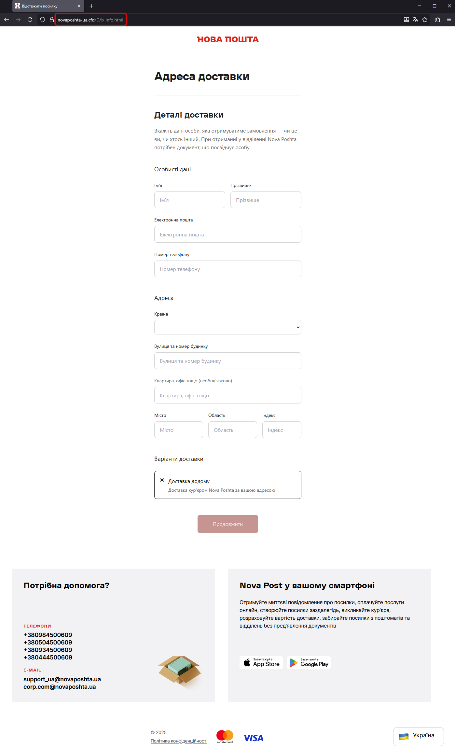Click the Електронна пошта input field
Screen dimensions: 455x750
227,234
